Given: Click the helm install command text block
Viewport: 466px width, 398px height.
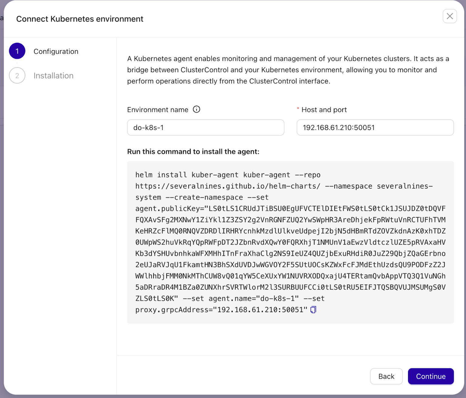Looking at the screenshot, I should (290, 242).
